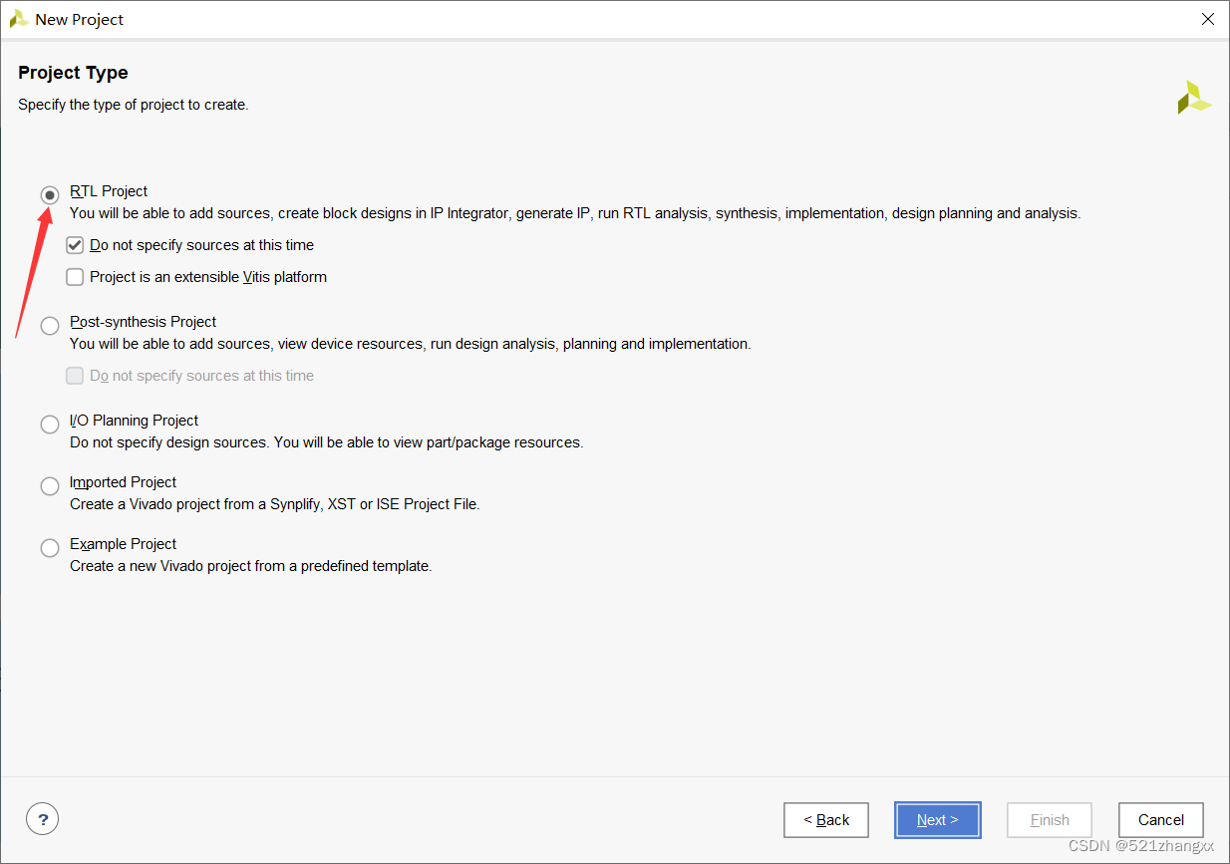Click the 'Imported Project' label text
Image resolution: width=1230 pixels, height=864 pixels.
coord(123,482)
